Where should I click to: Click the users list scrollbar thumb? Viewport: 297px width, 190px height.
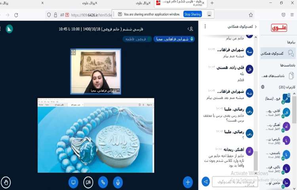(294, 110)
